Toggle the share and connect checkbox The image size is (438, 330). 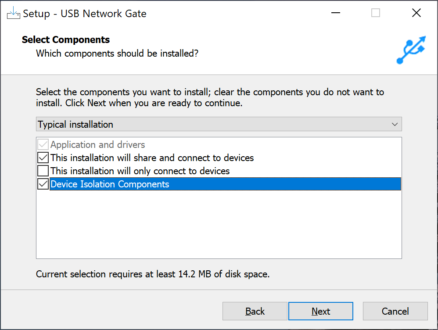43,158
